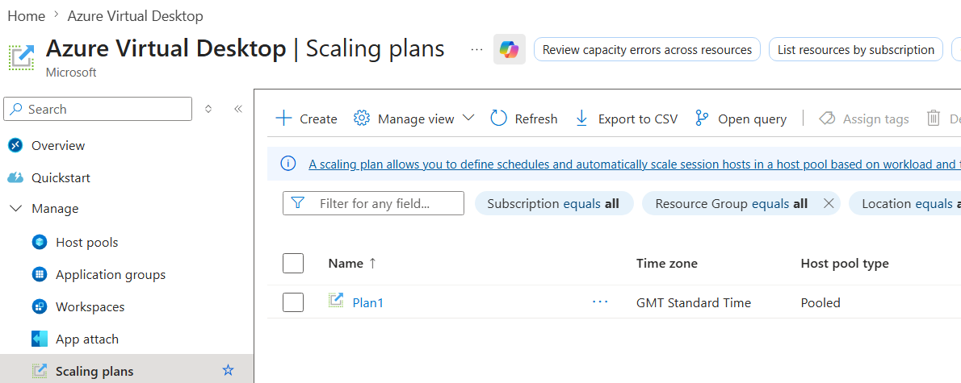Viewport: 961px width, 383px height.
Task: Click the Overview icon in sidebar
Action: point(15,146)
